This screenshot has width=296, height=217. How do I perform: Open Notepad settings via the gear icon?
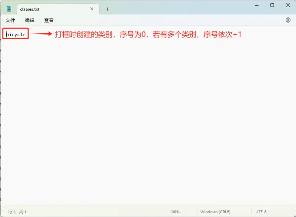click(x=288, y=20)
